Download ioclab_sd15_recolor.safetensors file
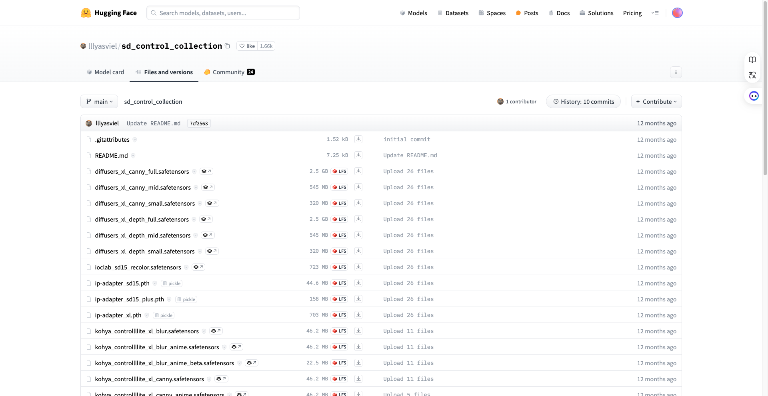 pyautogui.click(x=358, y=267)
